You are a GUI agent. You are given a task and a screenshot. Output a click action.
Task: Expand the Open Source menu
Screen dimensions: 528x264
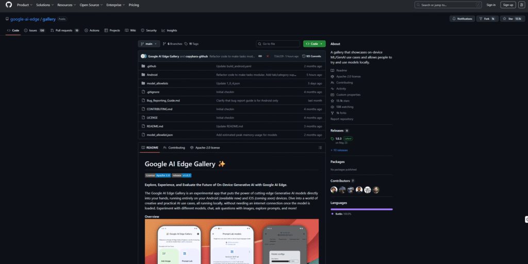point(91,5)
